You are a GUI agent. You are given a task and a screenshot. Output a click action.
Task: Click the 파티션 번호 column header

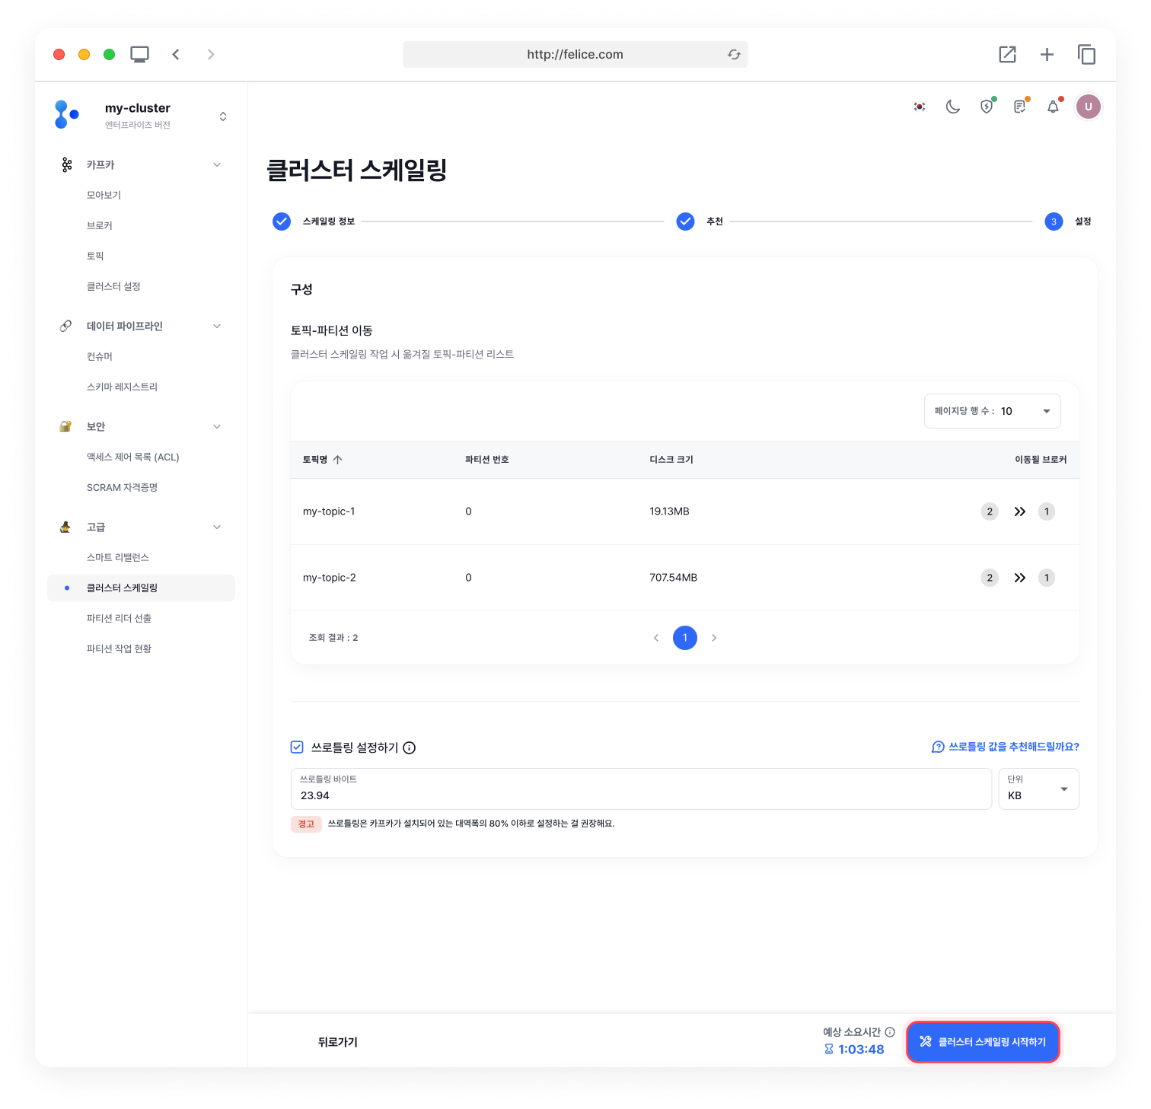point(487,460)
